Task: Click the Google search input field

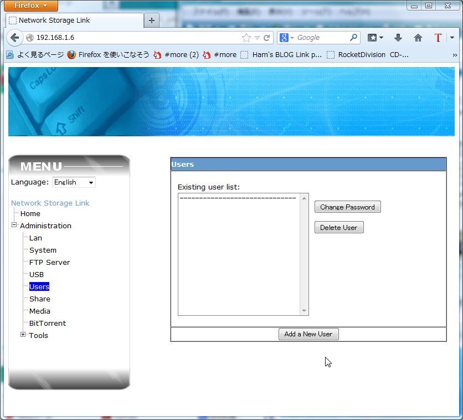Action: [x=322, y=38]
